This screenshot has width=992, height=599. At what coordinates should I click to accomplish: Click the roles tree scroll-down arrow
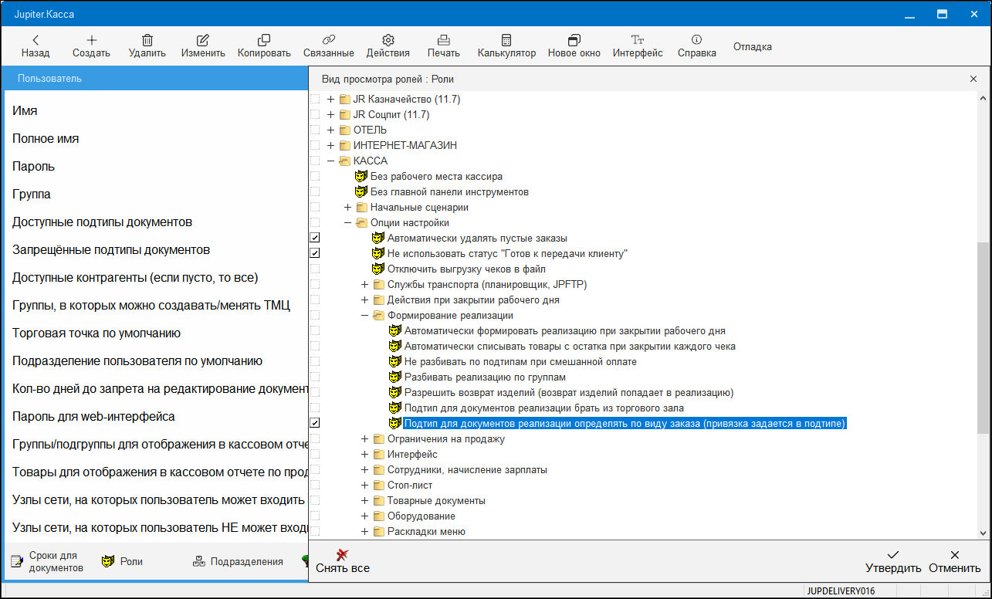[x=983, y=533]
